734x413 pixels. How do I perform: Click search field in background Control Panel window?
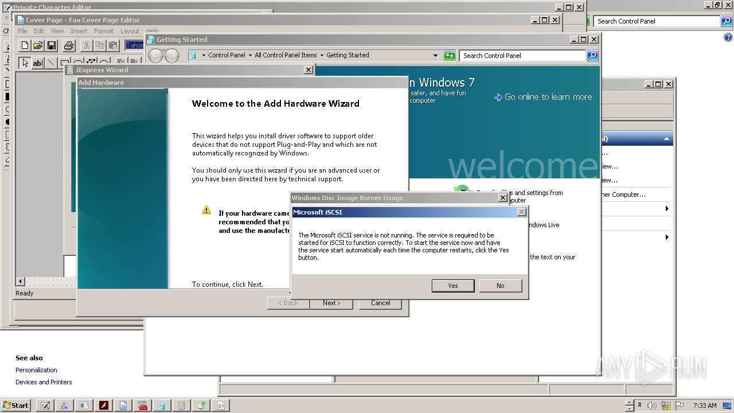(x=657, y=21)
